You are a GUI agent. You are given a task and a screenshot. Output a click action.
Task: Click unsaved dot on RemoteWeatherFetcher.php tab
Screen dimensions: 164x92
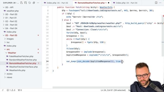(109, 3)
